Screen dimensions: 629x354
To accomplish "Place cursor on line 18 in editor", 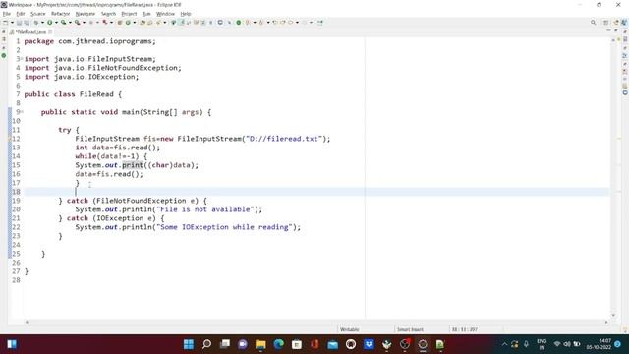I will coord(316,192).
